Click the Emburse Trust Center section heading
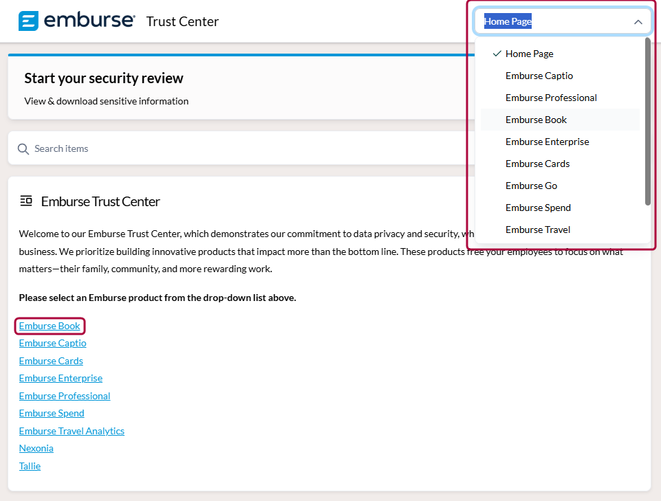 pyautogui.click(x=100, y=201)
